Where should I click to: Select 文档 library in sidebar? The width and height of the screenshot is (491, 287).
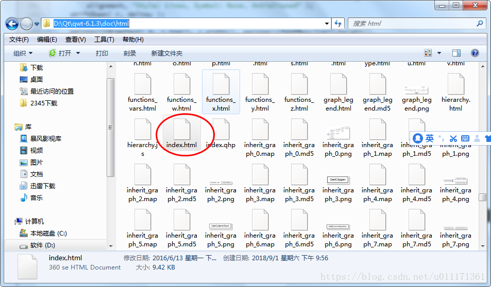click(31, 174)
